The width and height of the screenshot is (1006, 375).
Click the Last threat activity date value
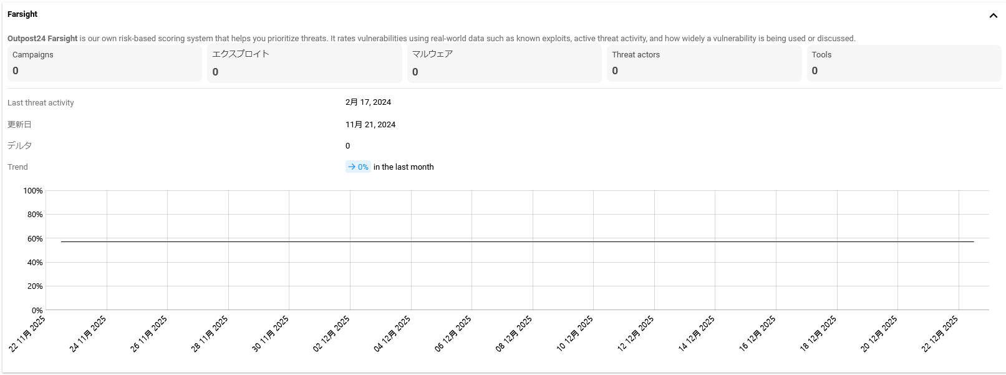point(368,102)
